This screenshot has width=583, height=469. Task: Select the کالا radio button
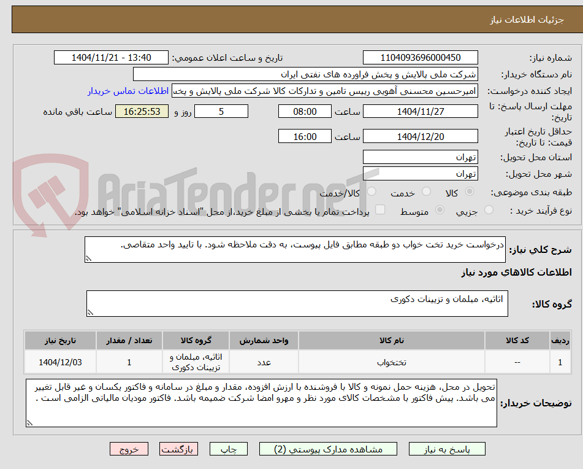pyautogui.click(x=470, y=192)
